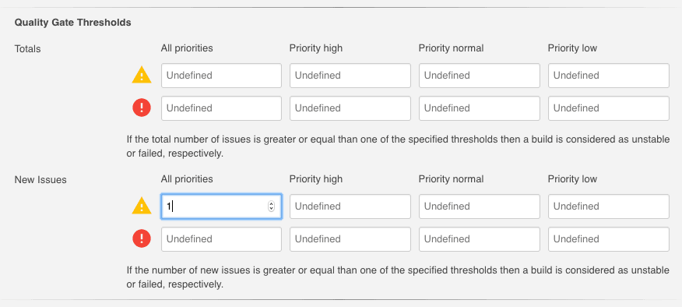Select New Issues failed Priority high field
This screenshot has width=682, height=307.
[x=350, y=239]
